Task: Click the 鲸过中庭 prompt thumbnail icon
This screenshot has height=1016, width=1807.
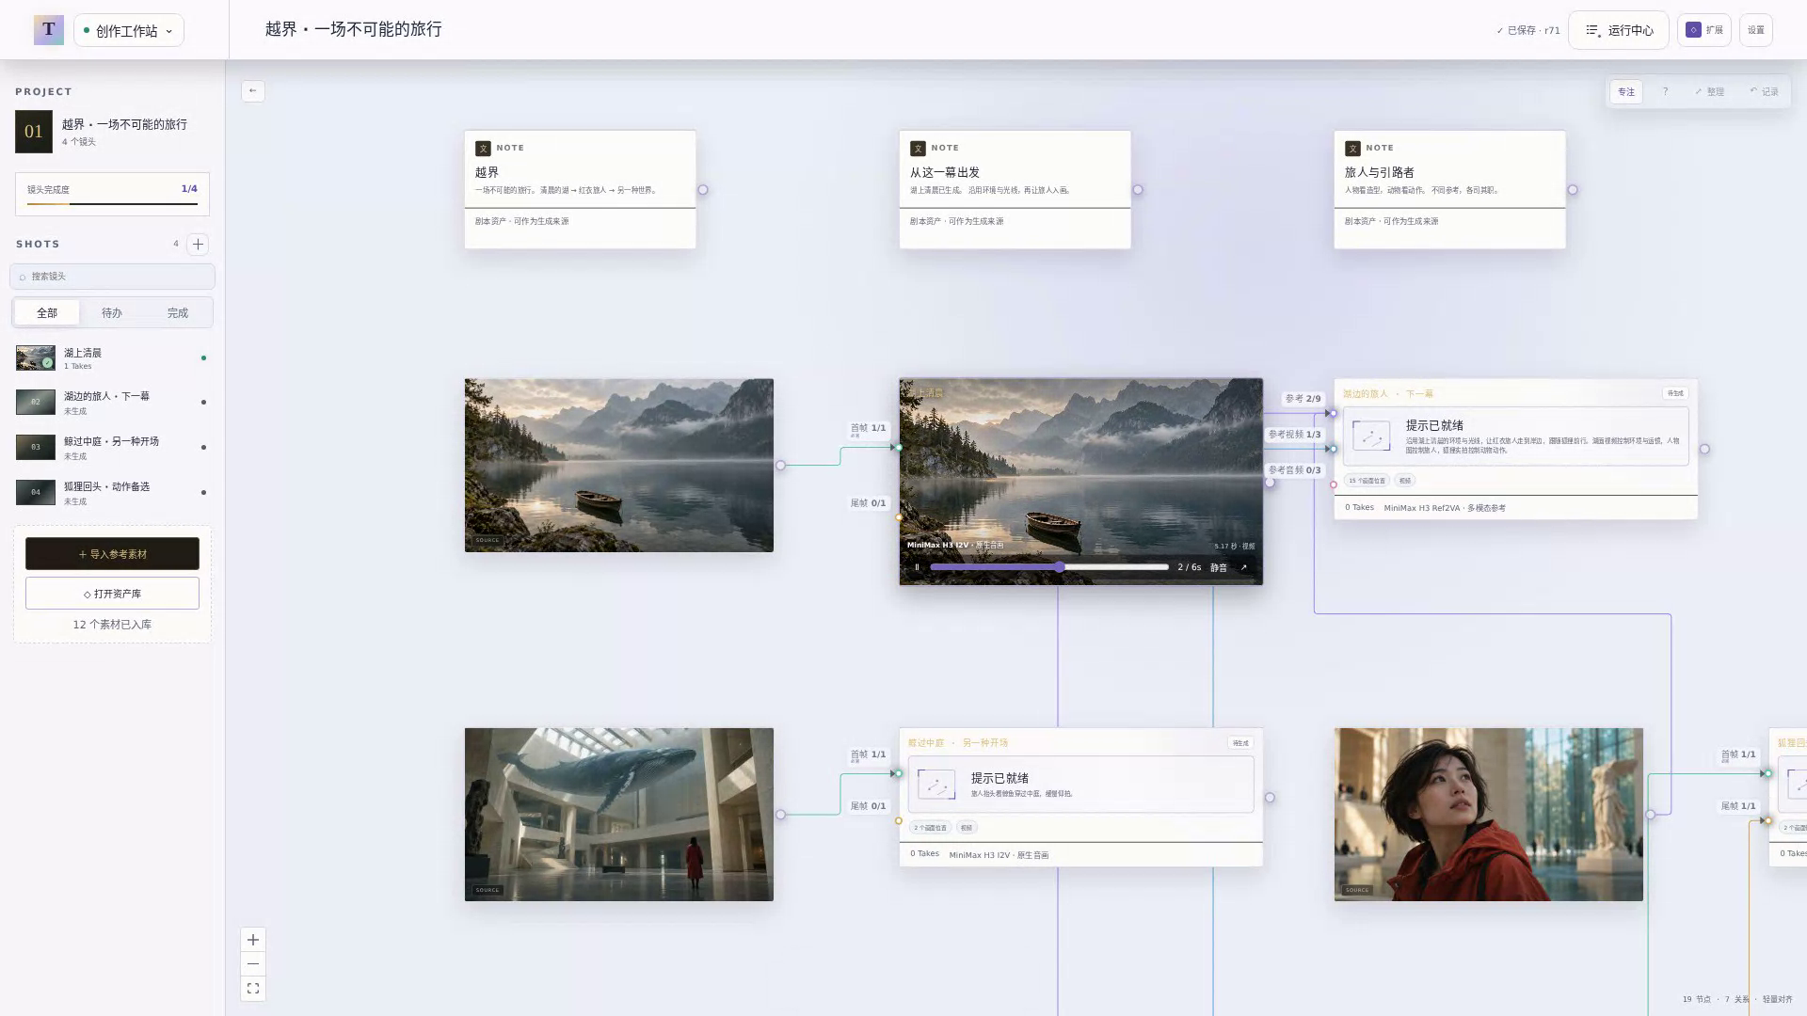Action: [x=936, y=786]
